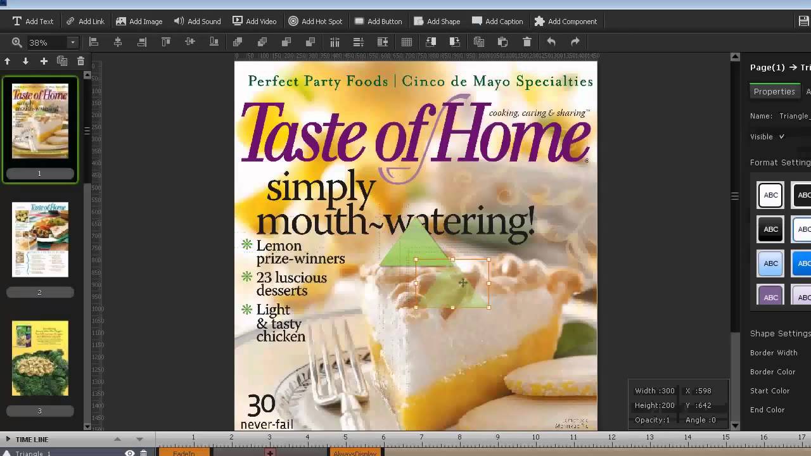The image size is (811, 456).
Task: Distribute objects with equal vertical spacing
Action: (x=359, y=42)
